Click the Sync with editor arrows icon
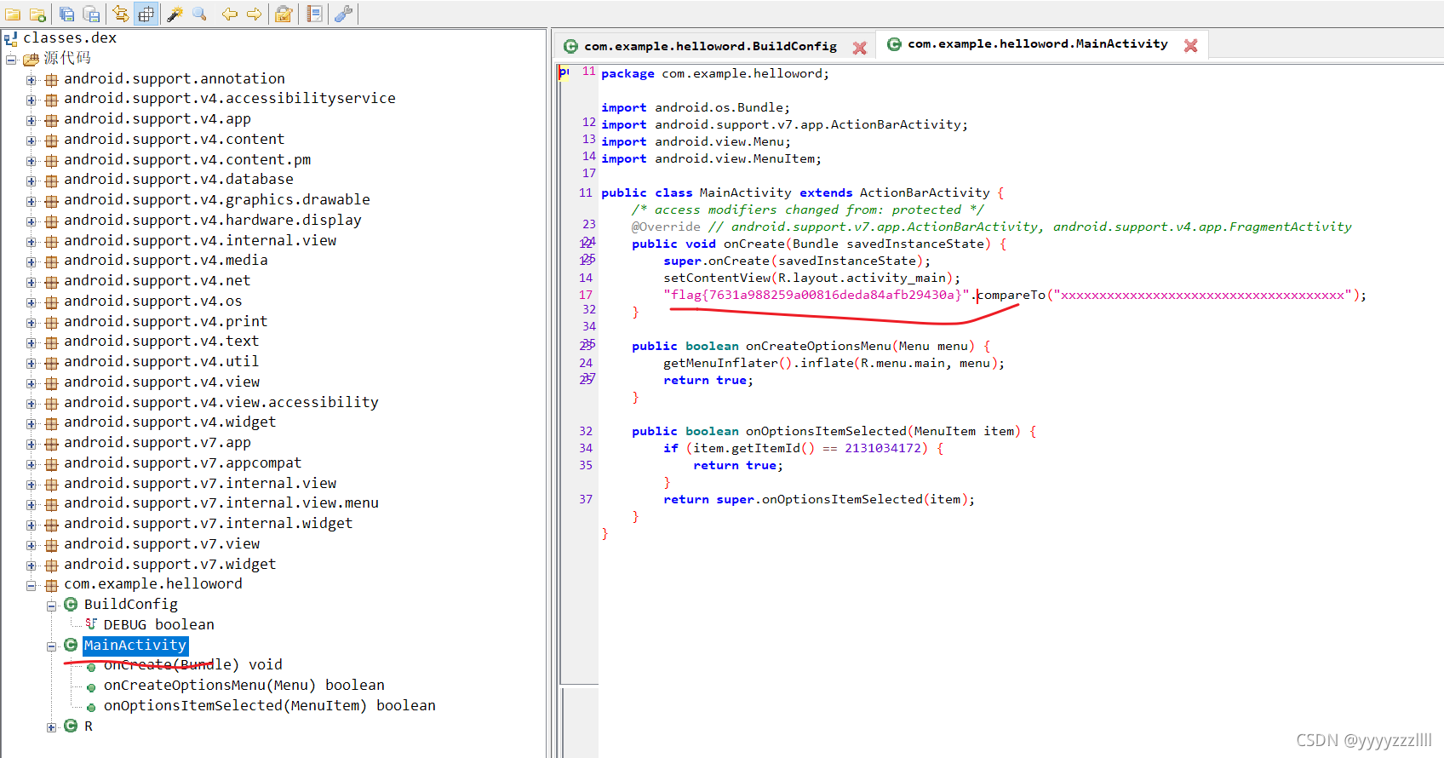The width and height of the screenshot is (1444, 758). [x=121, y=14]
